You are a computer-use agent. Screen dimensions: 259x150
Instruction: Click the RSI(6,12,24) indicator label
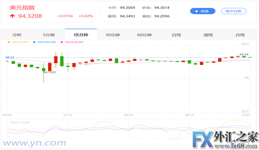click(20, 122)
